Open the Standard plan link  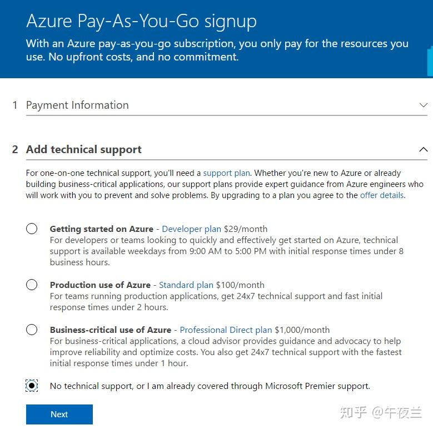point(186,285)
